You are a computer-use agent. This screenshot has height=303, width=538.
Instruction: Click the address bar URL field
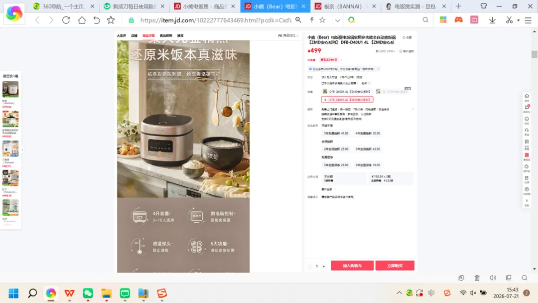pos(216,20)
